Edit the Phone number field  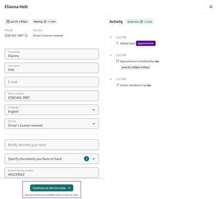click(x=52, y=96)
